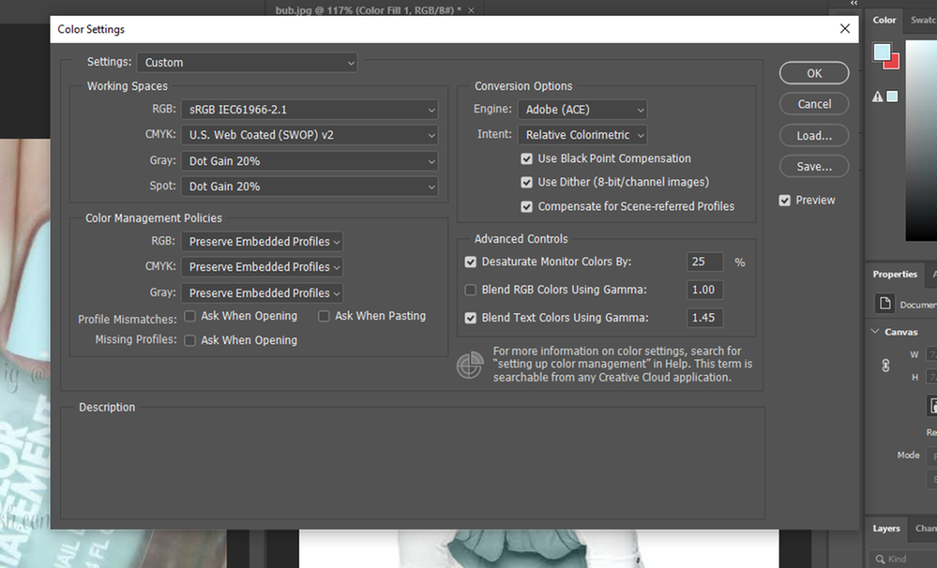Enable Blend RGB Colors Using Gamma

(470, 290)
